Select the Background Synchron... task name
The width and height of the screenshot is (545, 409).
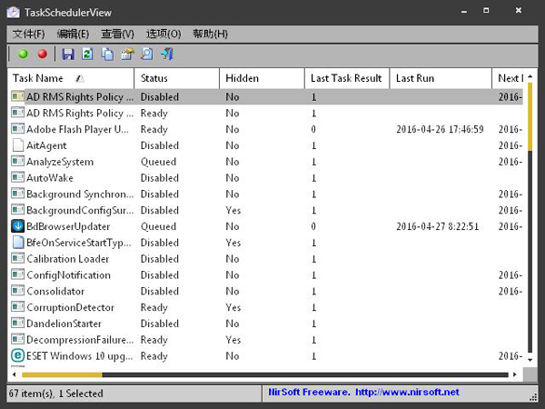[80, 195]
